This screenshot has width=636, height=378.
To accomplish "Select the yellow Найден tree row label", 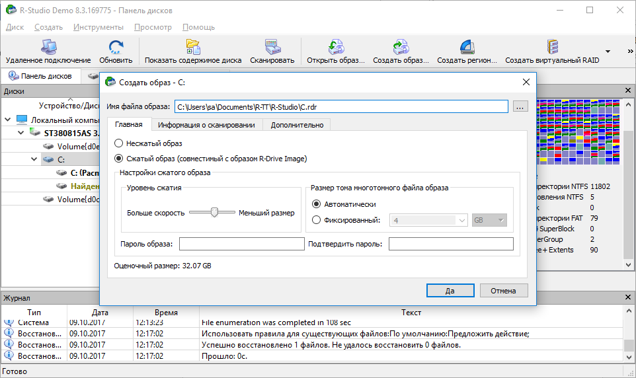I will coord(85,186).
